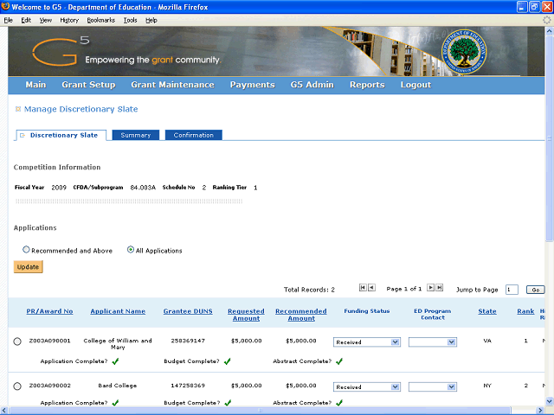Switch to the Summary tab

136,135
